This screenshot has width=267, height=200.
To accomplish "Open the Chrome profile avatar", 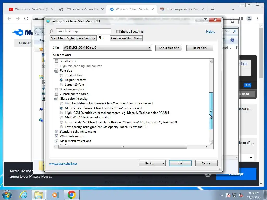I will (x=249, y=18).
